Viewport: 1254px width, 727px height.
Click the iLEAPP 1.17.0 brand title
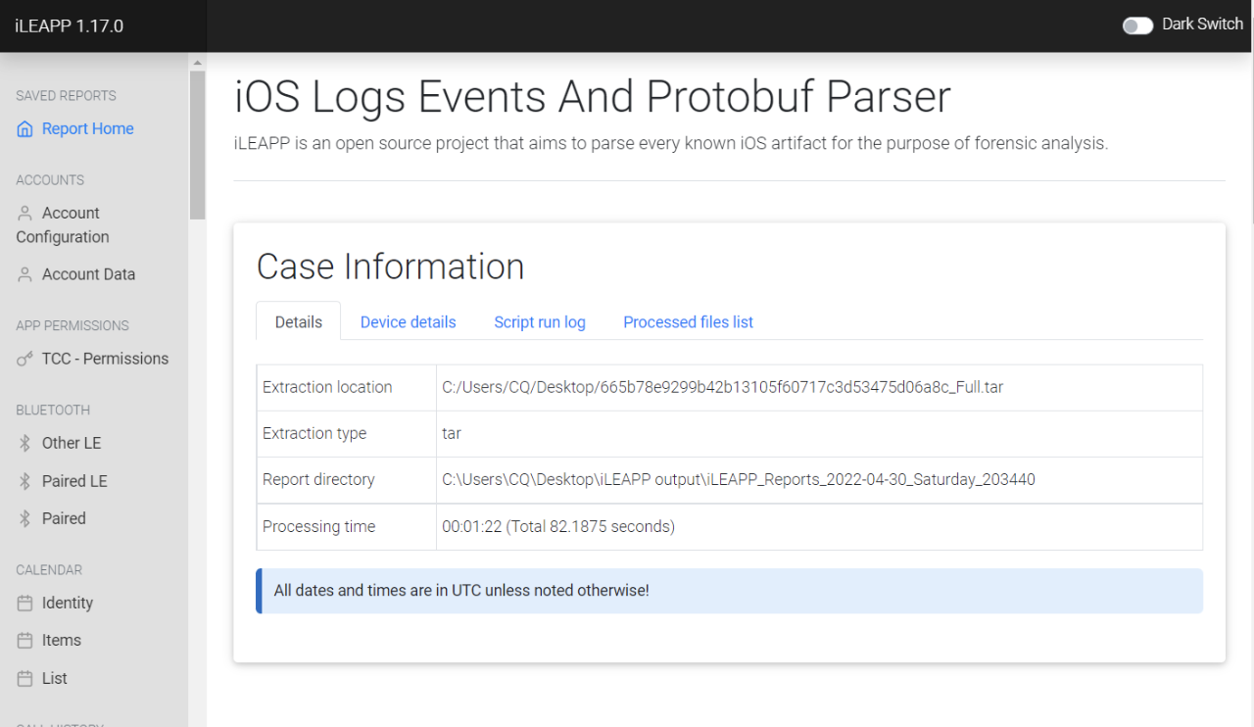[70, 26]
